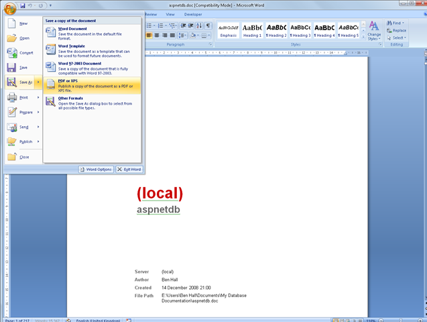Toggle Align Text Right
Viewport: 427px width, 322px height.
165,35
